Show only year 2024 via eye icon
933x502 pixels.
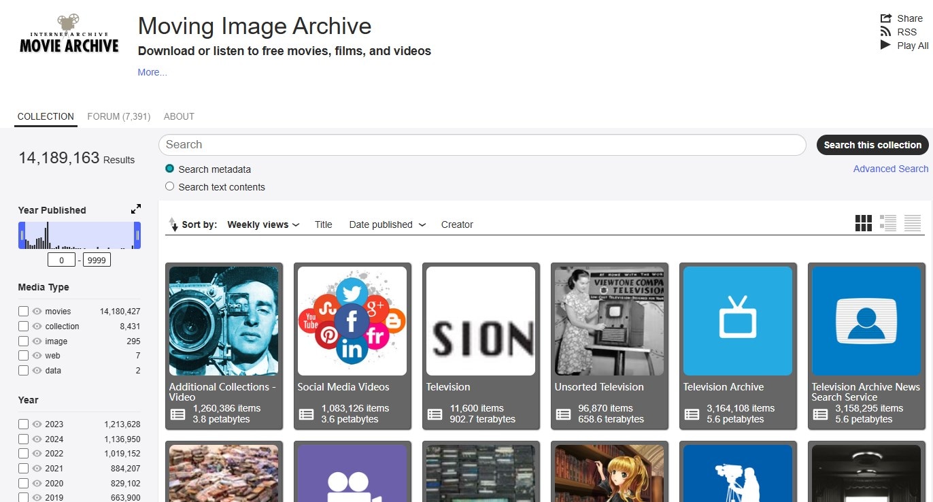pos(37,439)
